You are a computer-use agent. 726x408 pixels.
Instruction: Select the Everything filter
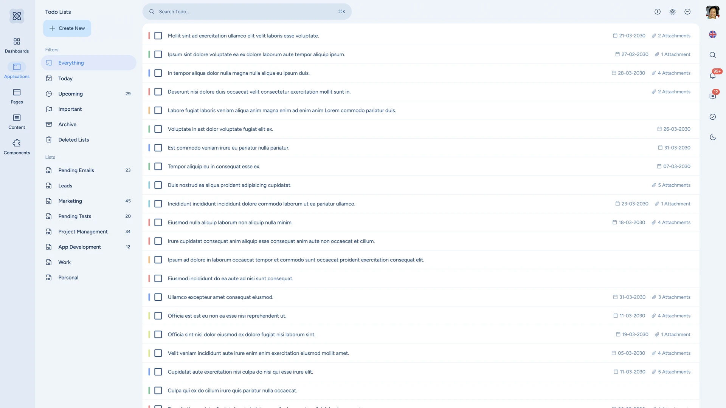click(88, 63)
